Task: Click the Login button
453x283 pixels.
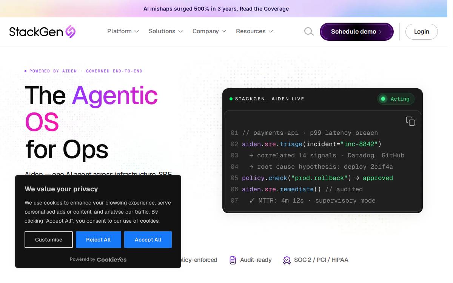Action: click(421, 32)
